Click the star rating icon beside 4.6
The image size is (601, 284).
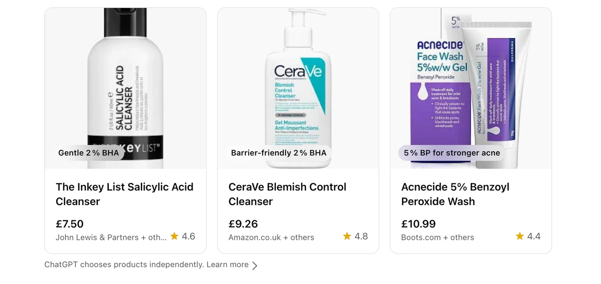174,236
